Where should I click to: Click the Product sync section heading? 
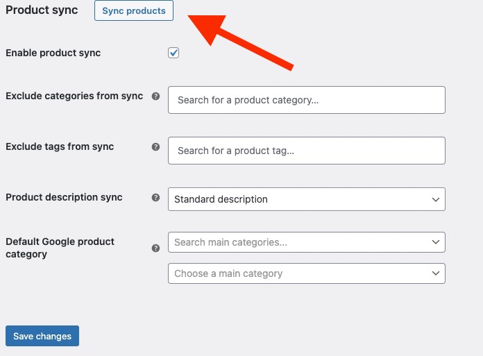coord(42,10)
